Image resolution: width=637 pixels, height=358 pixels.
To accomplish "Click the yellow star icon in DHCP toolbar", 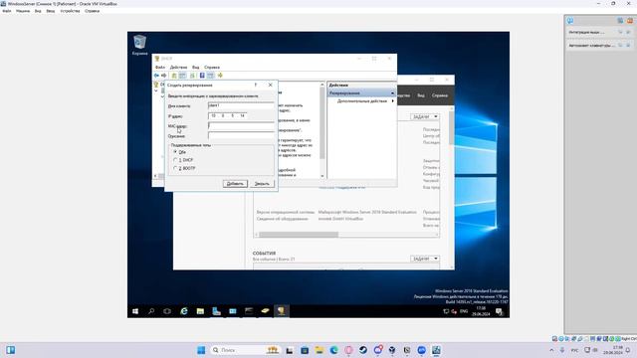I will tap(220, 76).
